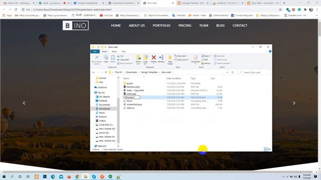Open the Copy to dropdown

coord(145,62)
